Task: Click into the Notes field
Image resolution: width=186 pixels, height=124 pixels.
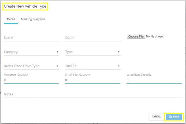Action: click(93, 94)
